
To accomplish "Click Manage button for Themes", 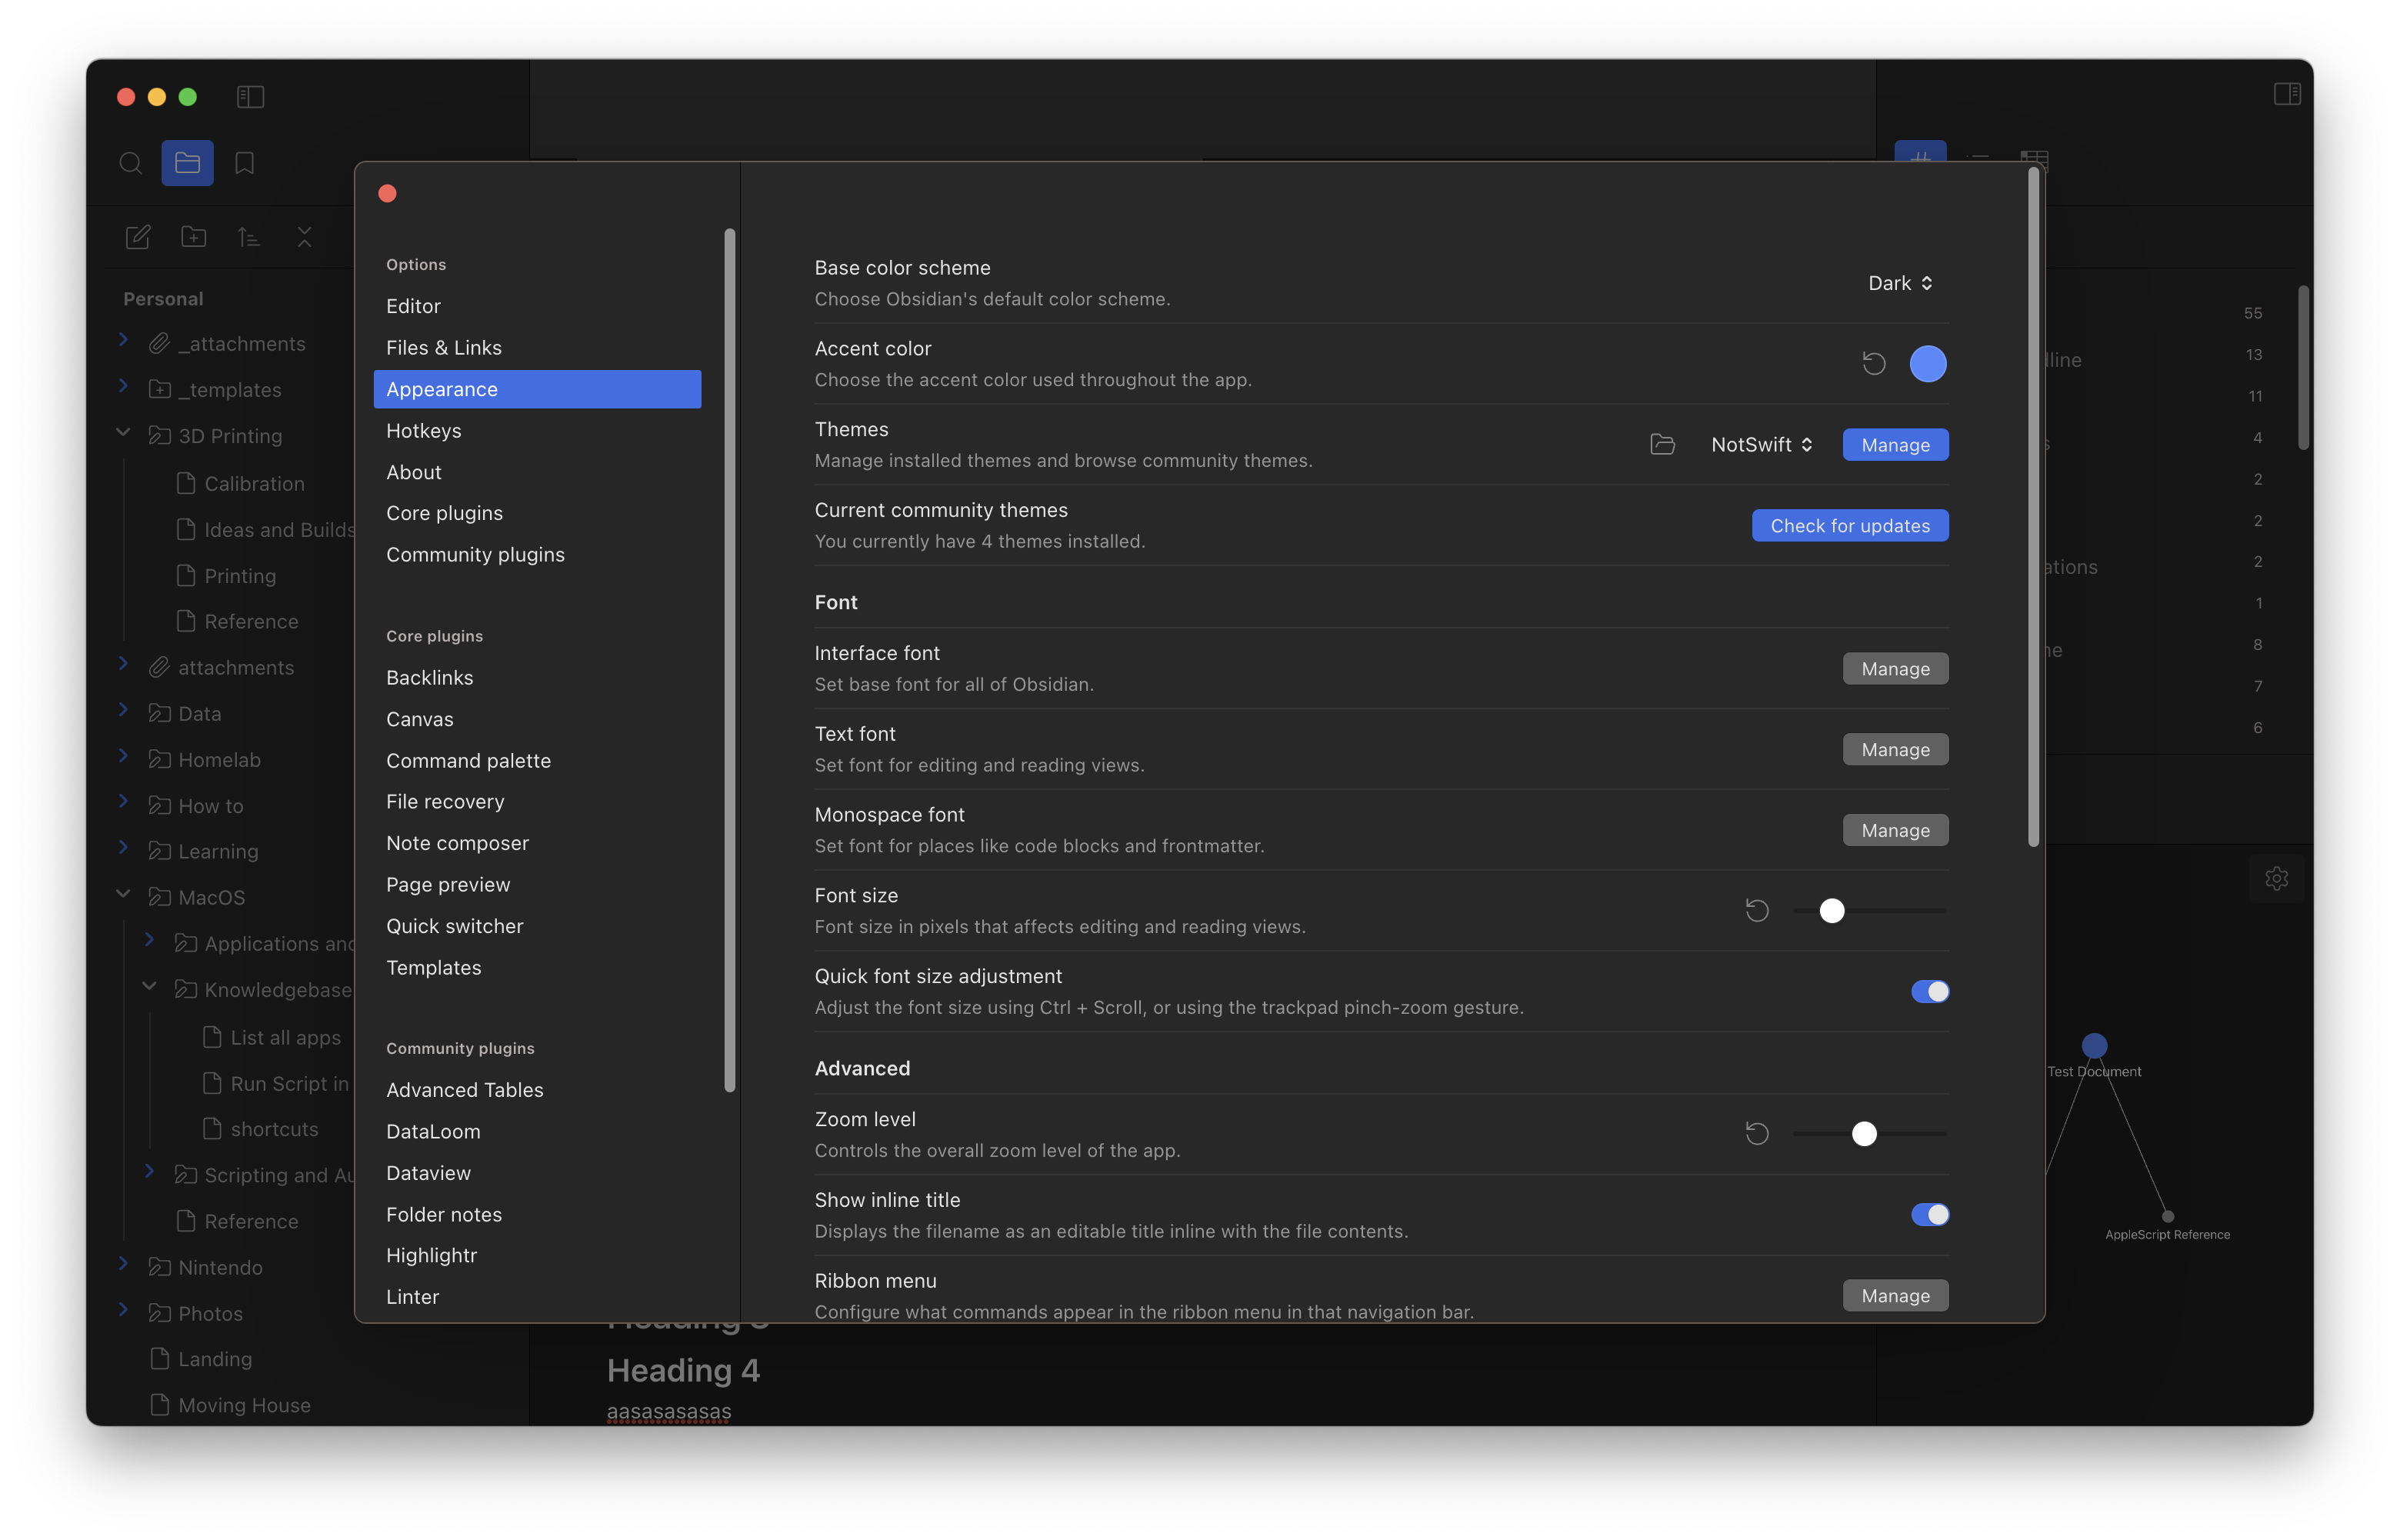I will coord(1895,445).
